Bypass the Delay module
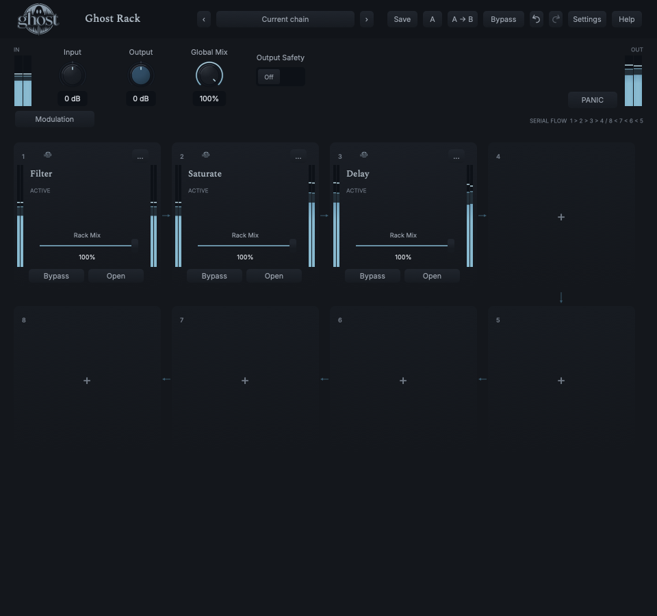Viewport: 657px width, 616px height. 372,276
